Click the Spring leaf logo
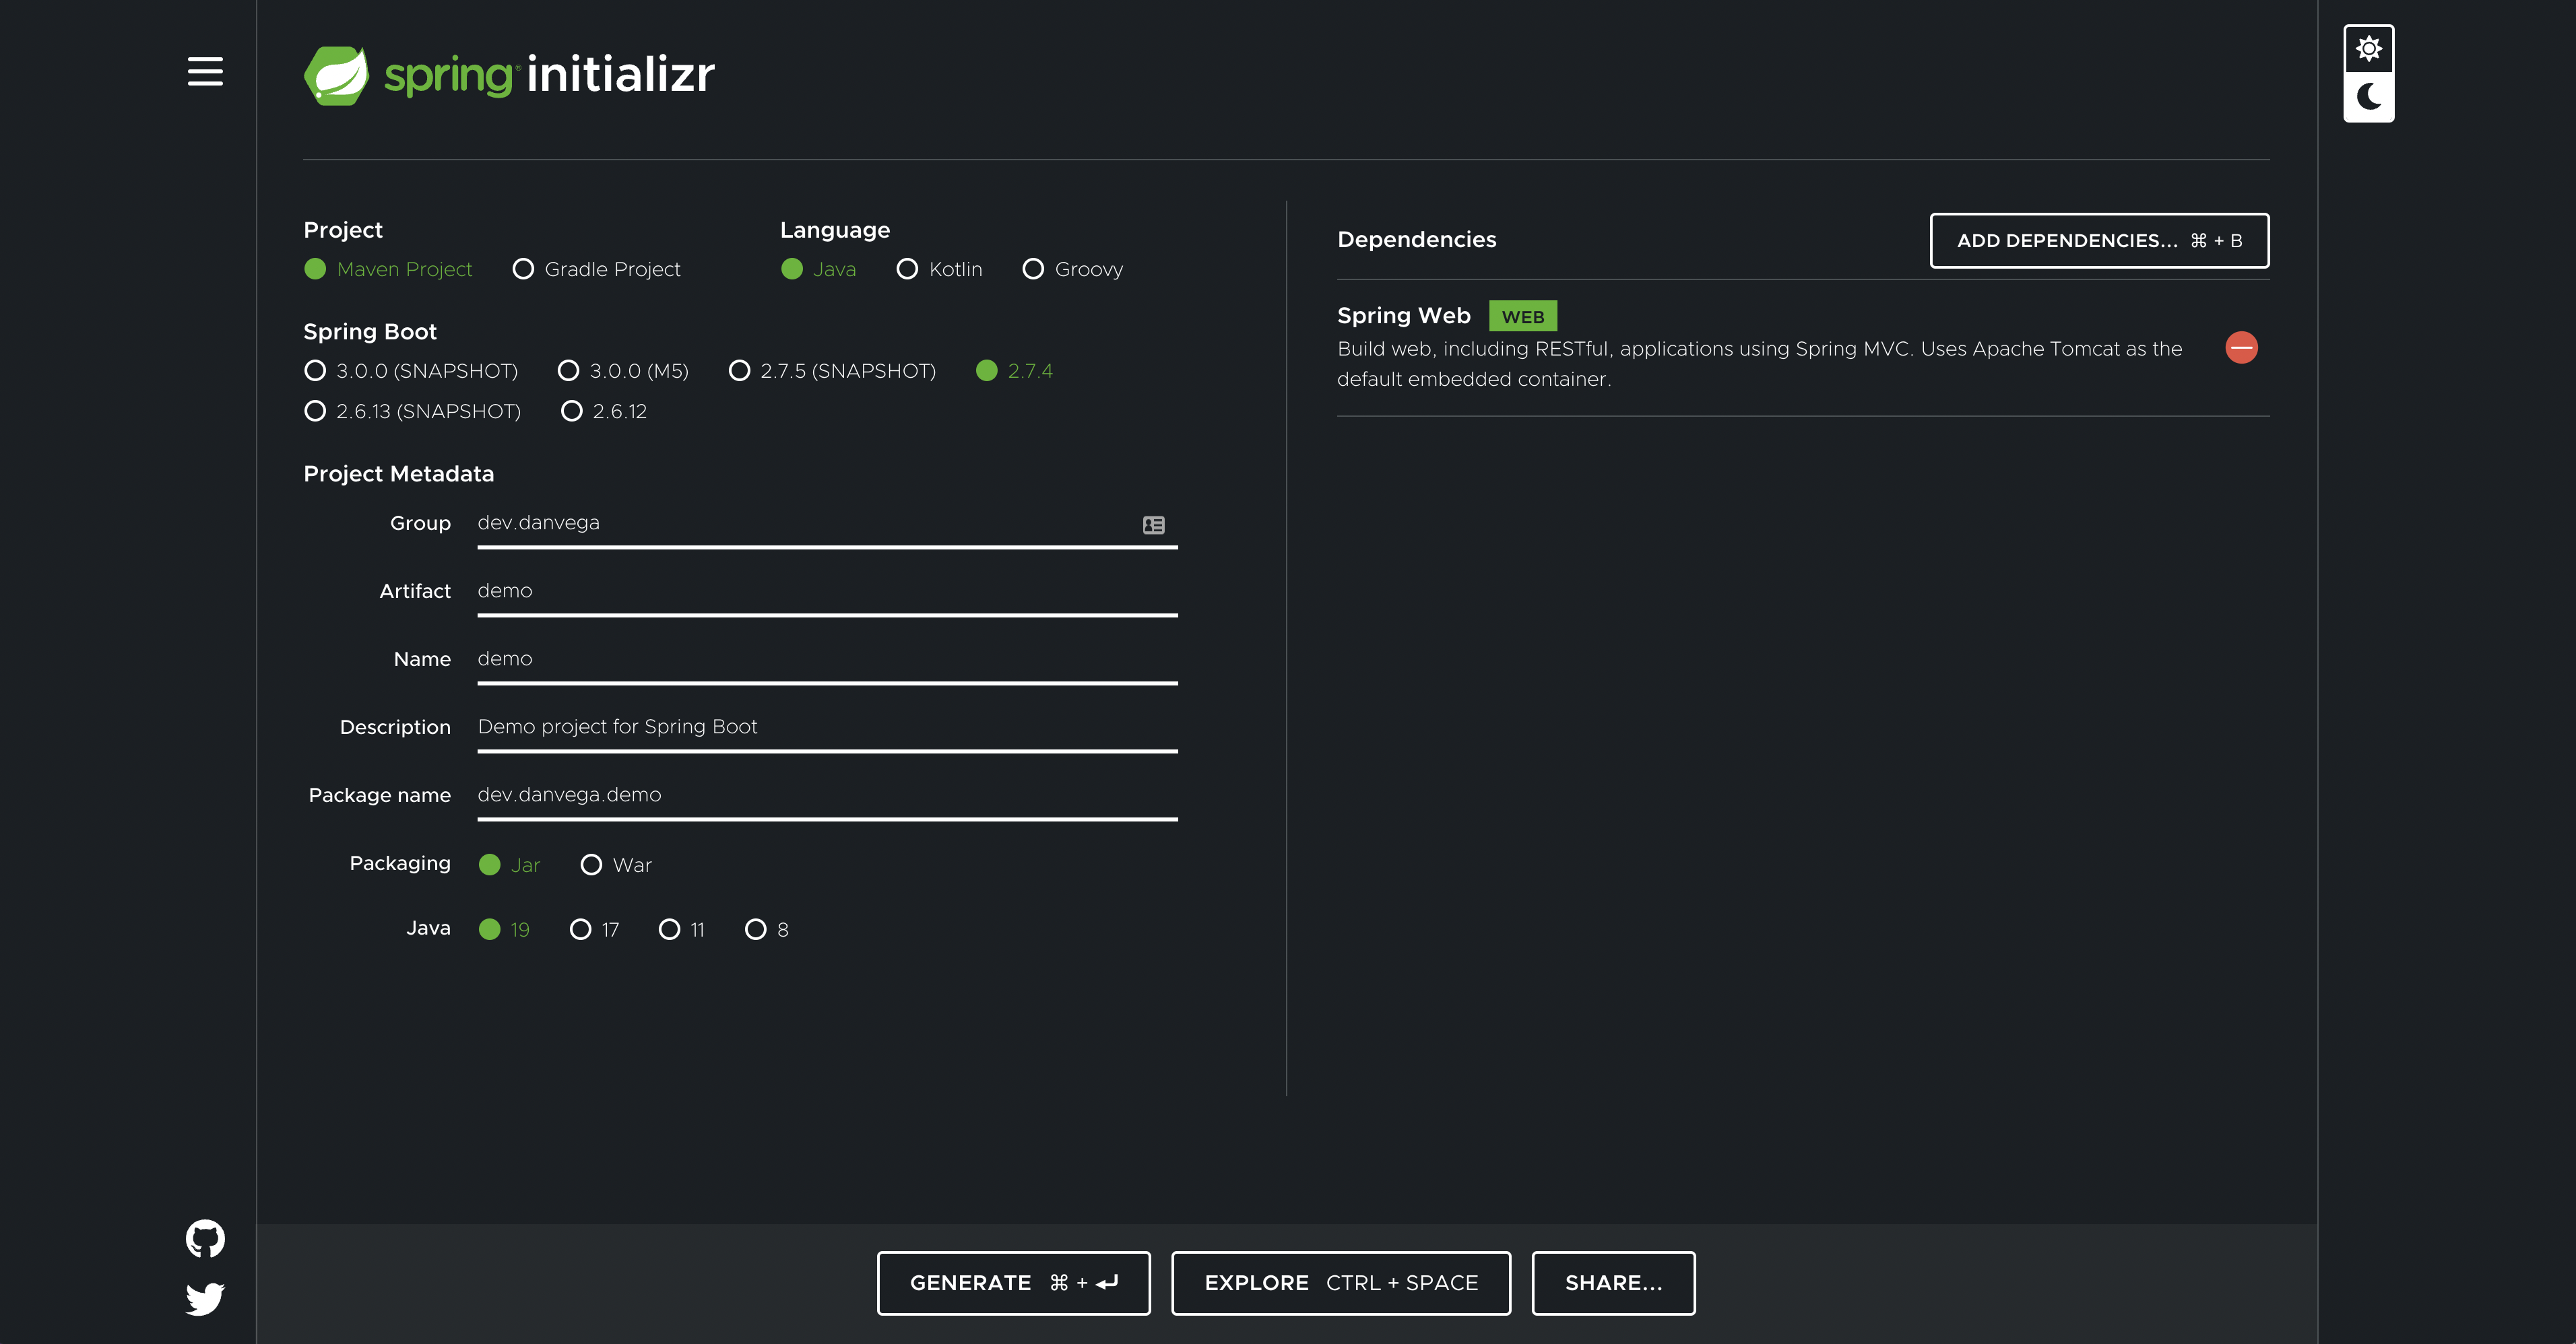This screenshot has width=2576, height=1344. [336, 75]
